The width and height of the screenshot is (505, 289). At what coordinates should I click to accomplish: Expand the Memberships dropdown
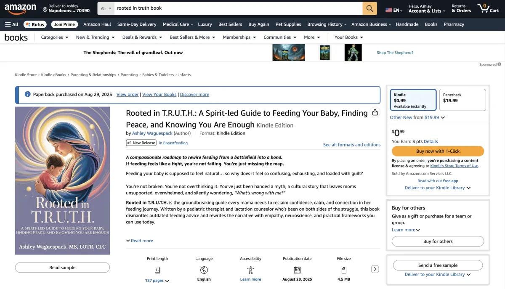(x=239, y=37)
